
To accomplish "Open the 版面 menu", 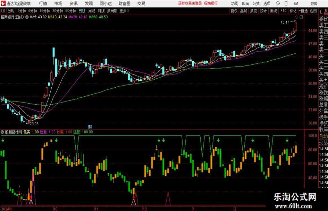I will point(245,3).
